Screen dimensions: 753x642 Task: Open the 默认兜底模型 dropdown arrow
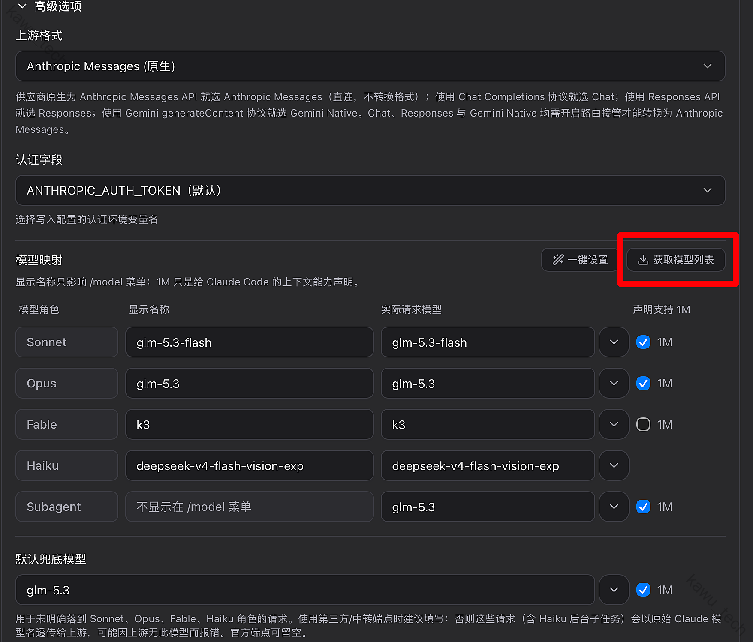614,590
